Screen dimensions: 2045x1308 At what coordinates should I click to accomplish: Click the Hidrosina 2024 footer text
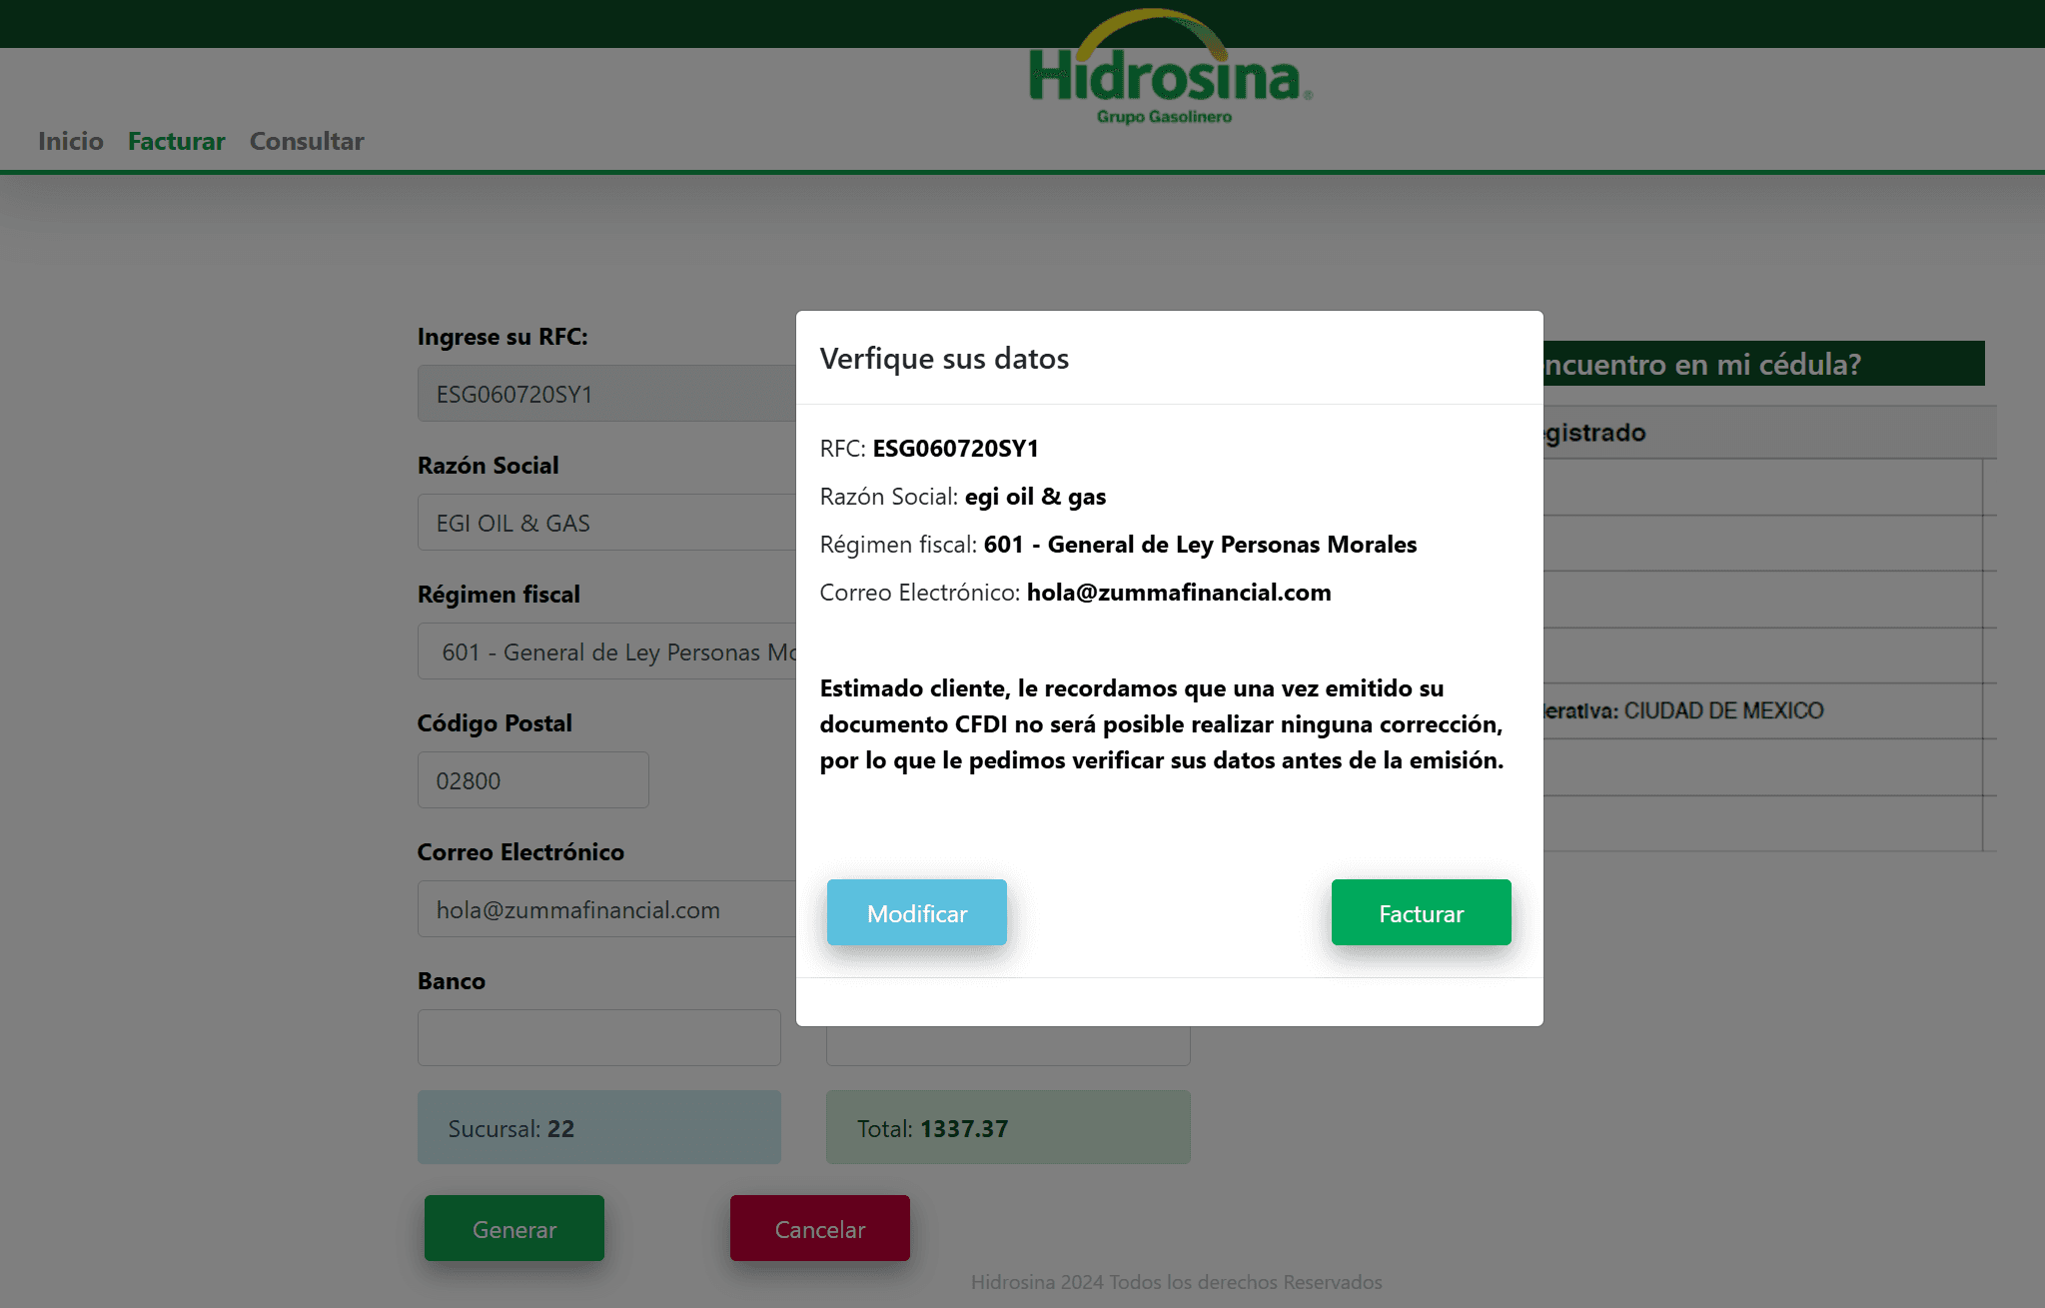point(1177,1282)
